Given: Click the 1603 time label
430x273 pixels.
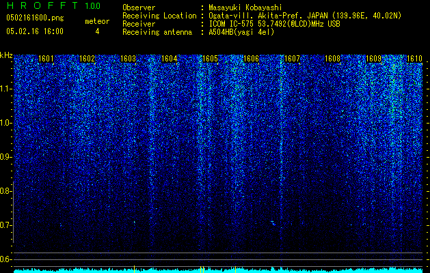Looking at the screenshot, I should 128,59.
